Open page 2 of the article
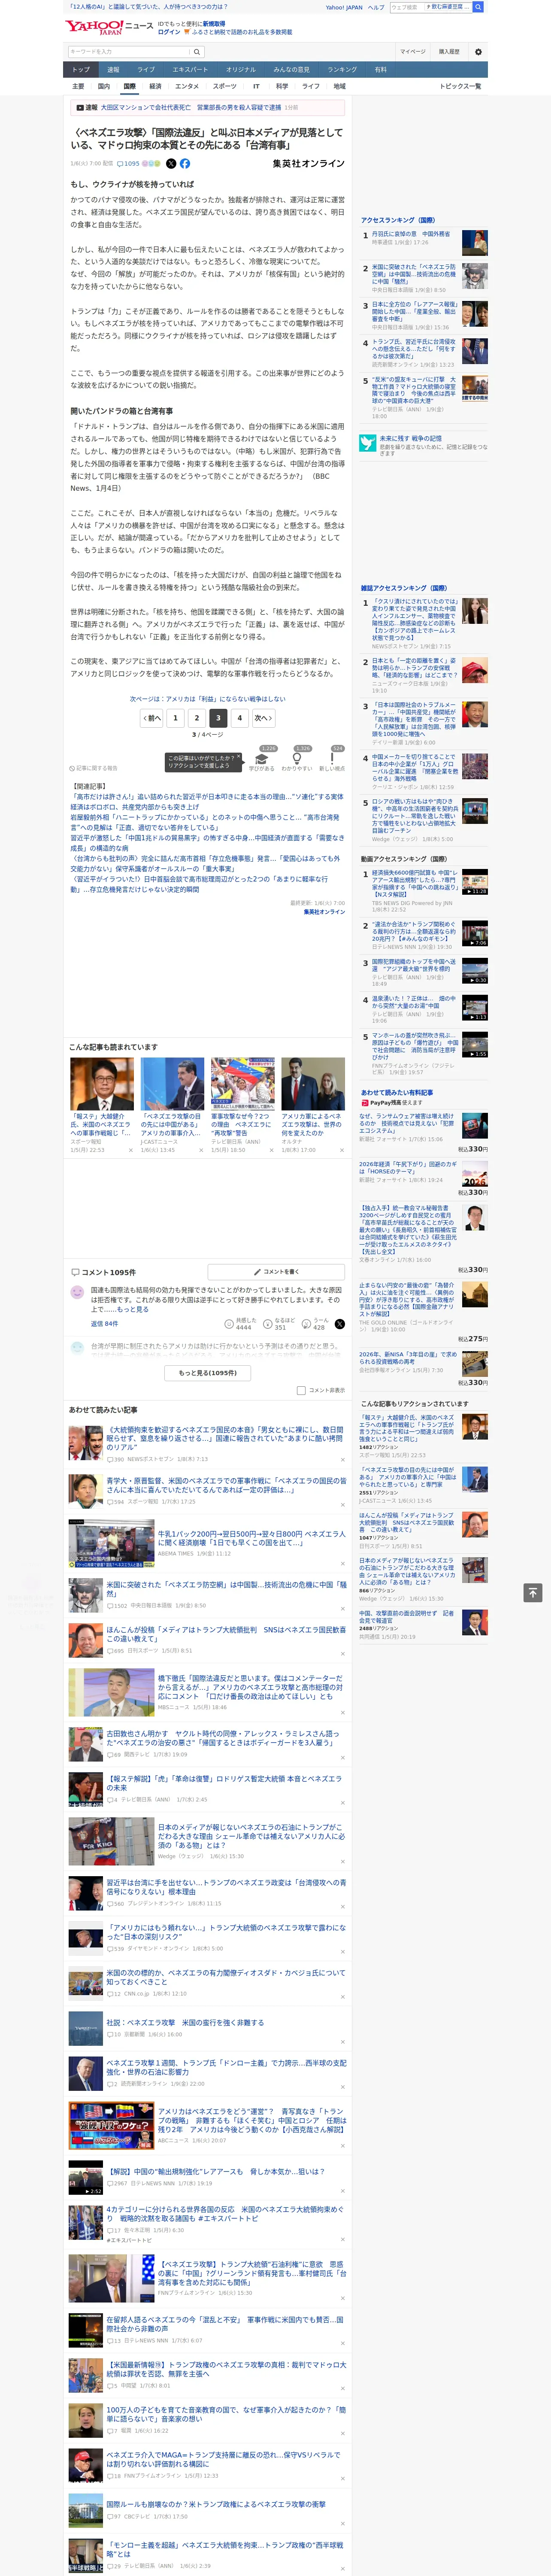The image size is (551, 2576). [197, 717]
